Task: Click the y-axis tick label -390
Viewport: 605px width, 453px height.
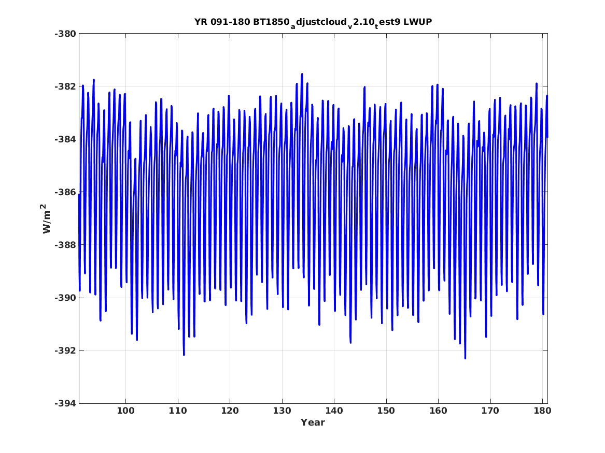Action: (65, 298)
